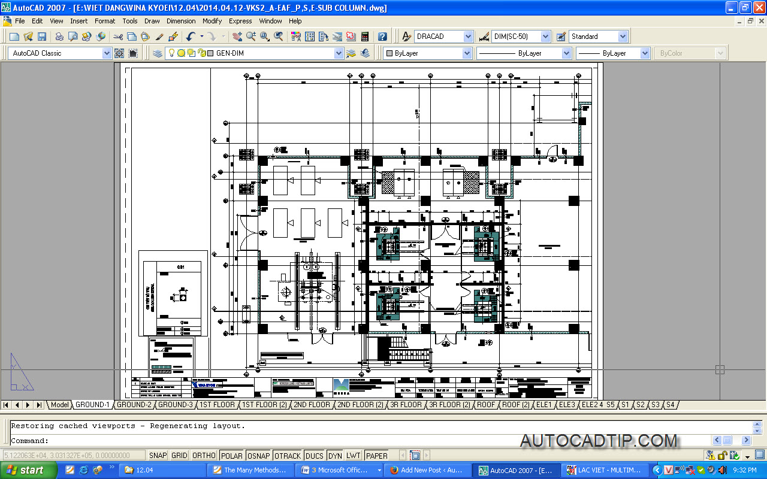Click the Layer Previous icon
Image resolution: width=767 pixels, height=479 pixels.
click(x=364, y=53)
